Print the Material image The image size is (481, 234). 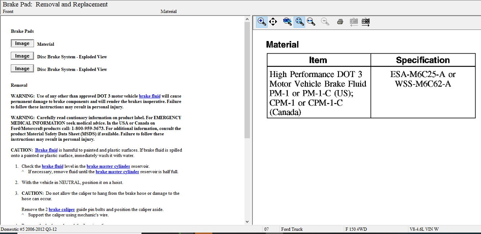point(340,22)
